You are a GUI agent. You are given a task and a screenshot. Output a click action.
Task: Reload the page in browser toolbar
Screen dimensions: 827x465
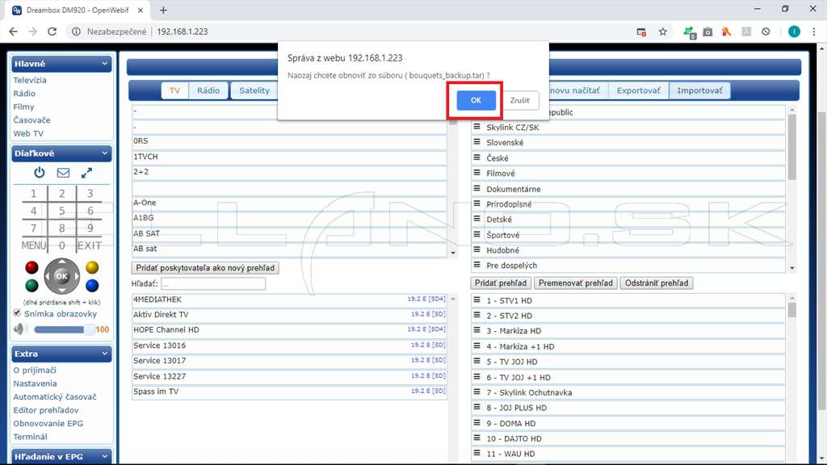[x=52, y=31]
